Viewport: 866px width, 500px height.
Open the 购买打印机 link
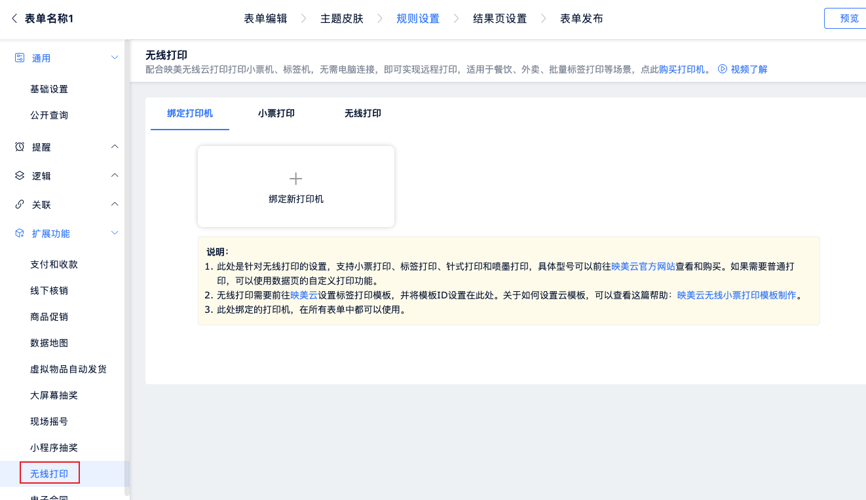click(x=681, y=69)
